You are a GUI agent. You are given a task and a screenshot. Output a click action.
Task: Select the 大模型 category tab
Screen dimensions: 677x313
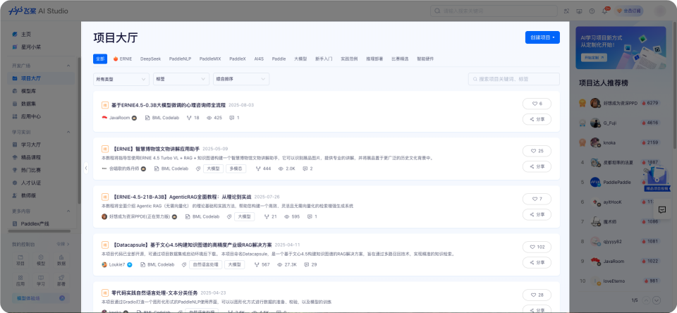pyautogui.click(x=300, y=59)
